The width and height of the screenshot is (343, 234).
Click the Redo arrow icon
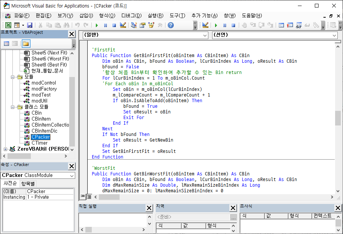click(x=86, y=25)
